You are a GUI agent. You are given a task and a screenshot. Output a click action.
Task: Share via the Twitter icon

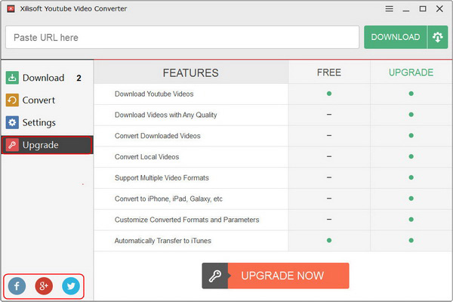[71, 286]
